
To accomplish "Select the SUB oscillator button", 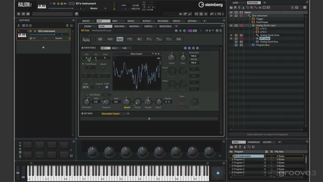I will point(125,48).
